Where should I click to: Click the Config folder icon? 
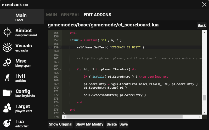coord(7,93)
